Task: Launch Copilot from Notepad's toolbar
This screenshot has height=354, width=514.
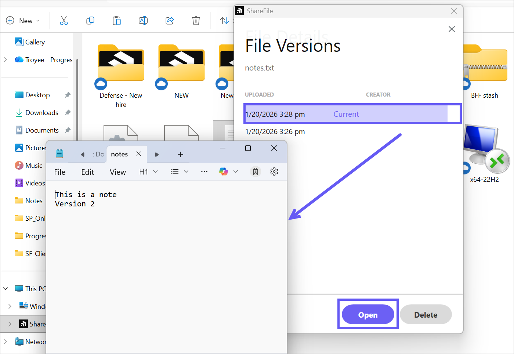Action: 223,171
